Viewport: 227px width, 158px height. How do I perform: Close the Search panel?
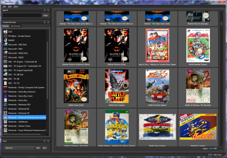(48, 10)
